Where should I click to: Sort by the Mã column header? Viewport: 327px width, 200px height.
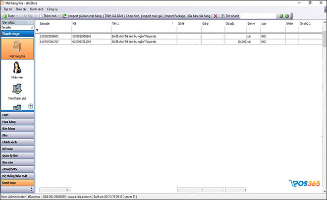pyautogui.click(x=91, y=24)
